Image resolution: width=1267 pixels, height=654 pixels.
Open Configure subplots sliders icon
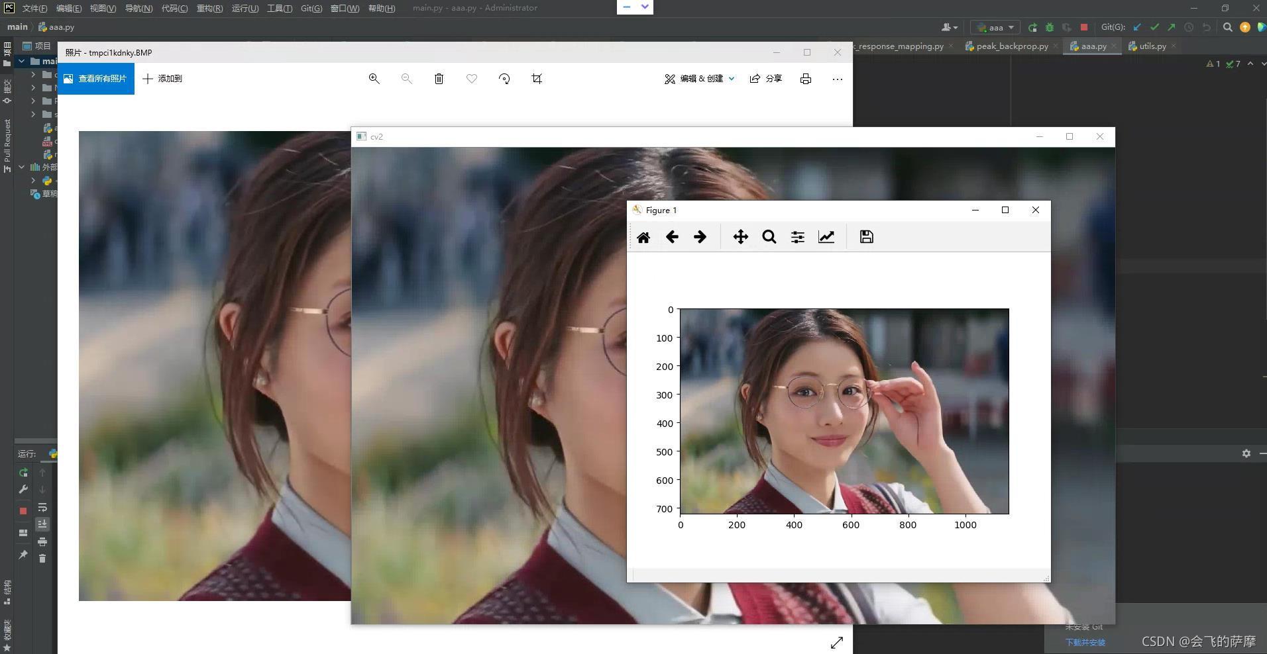click(x=797, y=237)
